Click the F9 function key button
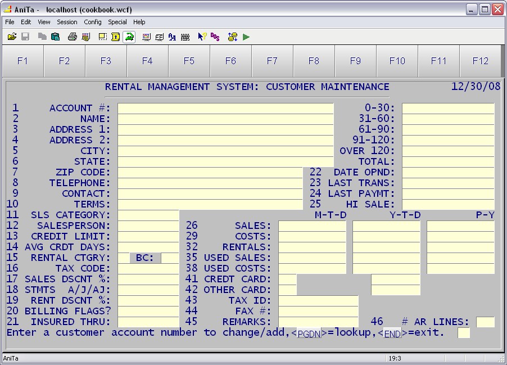Image resolution: width=507 pixels, height=365 pixels. (x=355, y=61)
